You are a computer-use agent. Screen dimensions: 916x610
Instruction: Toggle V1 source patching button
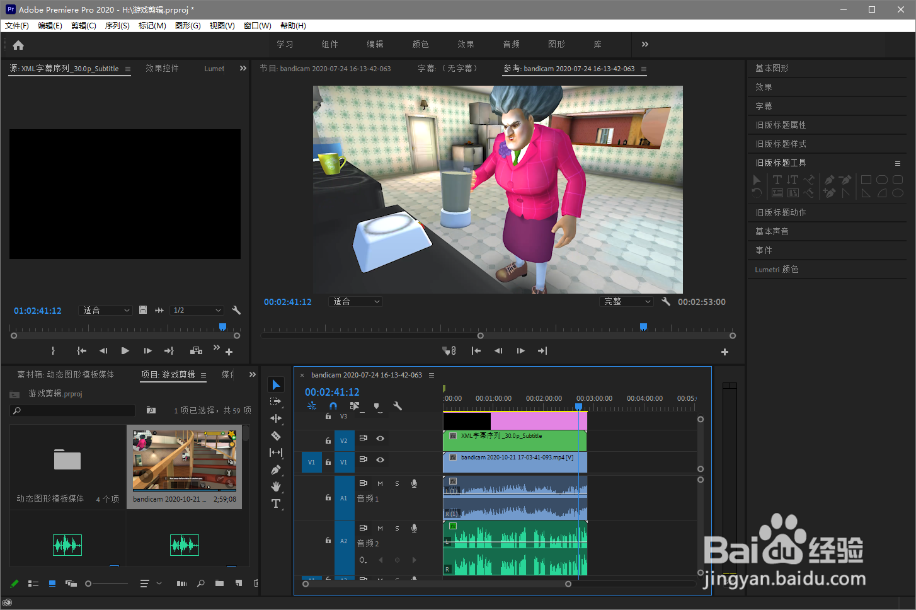311,462
